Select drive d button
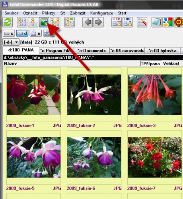This screenshot has height=199, width=183. coord(22,33)
